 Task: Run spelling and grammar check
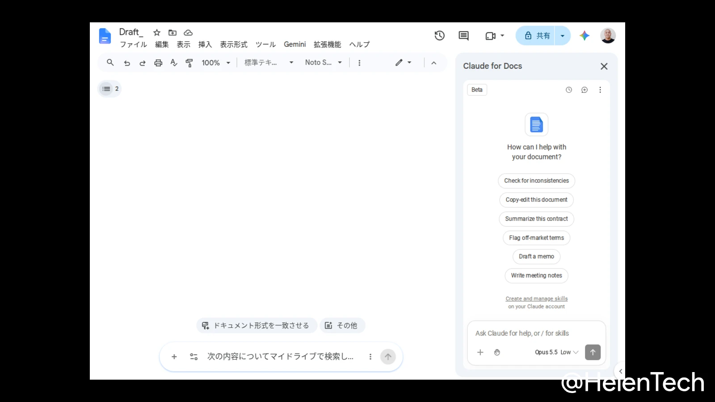click(174, 63)
